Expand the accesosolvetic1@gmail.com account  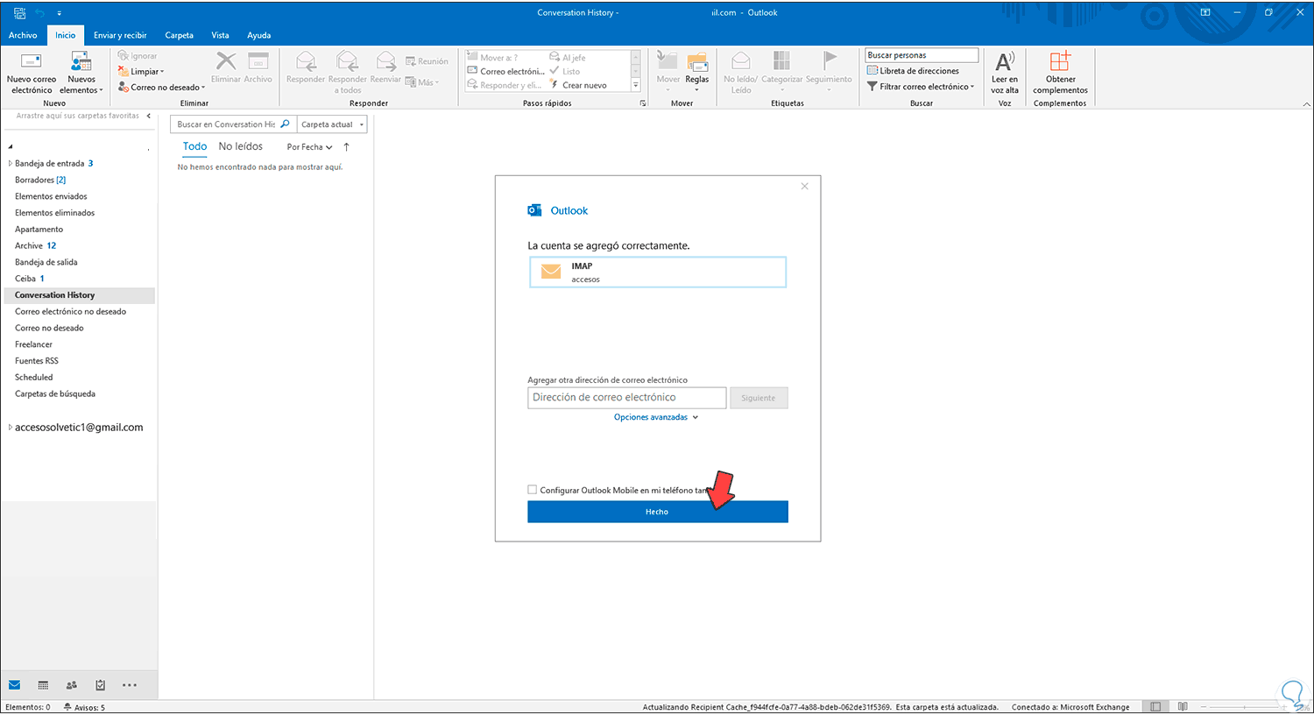[11, 428]
